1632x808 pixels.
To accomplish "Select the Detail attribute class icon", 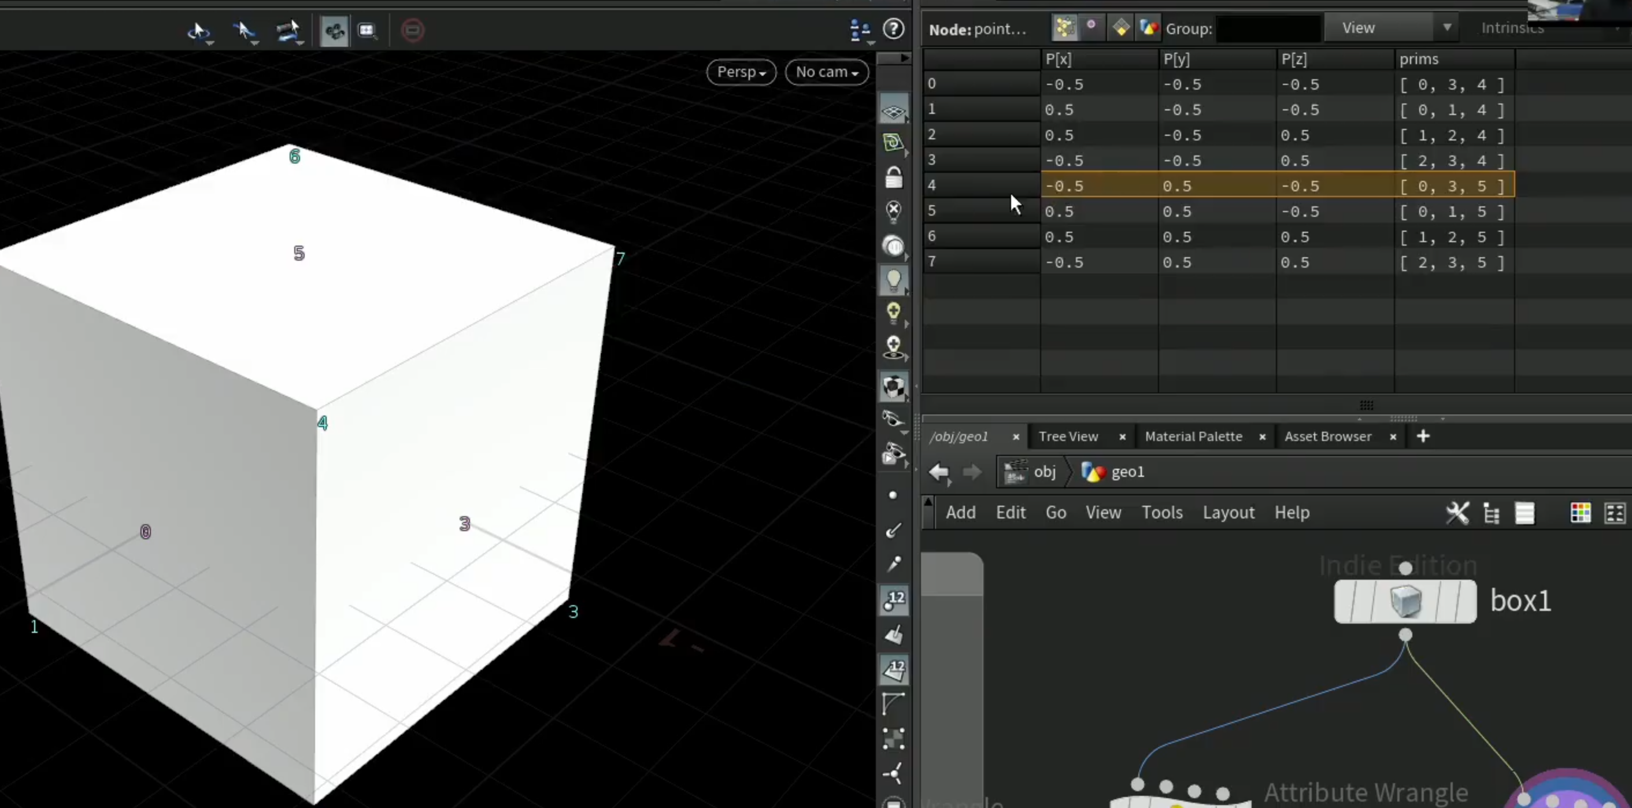I will click(1148, 28).
